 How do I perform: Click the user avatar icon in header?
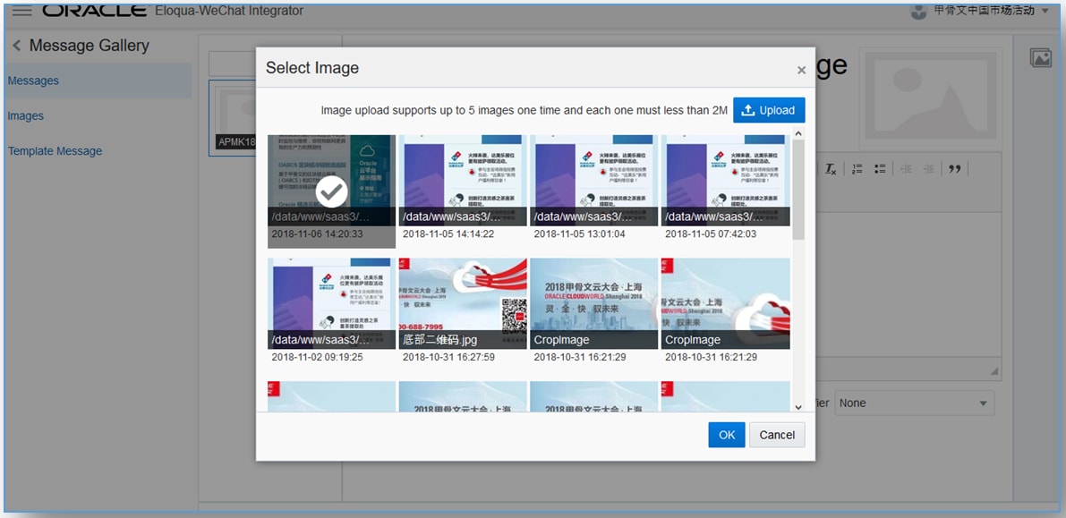click(918, 12)
